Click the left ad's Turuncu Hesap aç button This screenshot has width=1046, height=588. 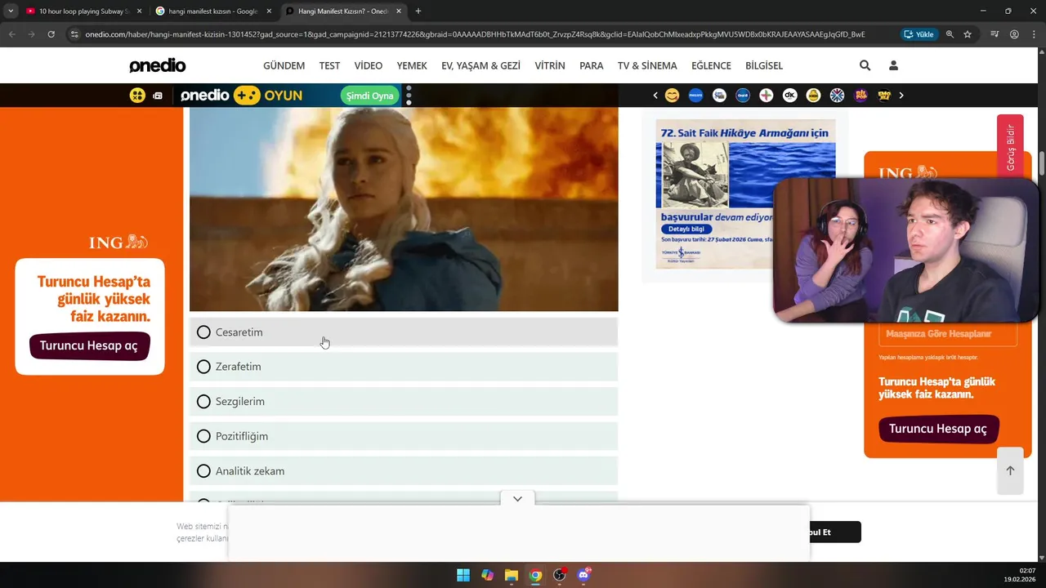89,345
